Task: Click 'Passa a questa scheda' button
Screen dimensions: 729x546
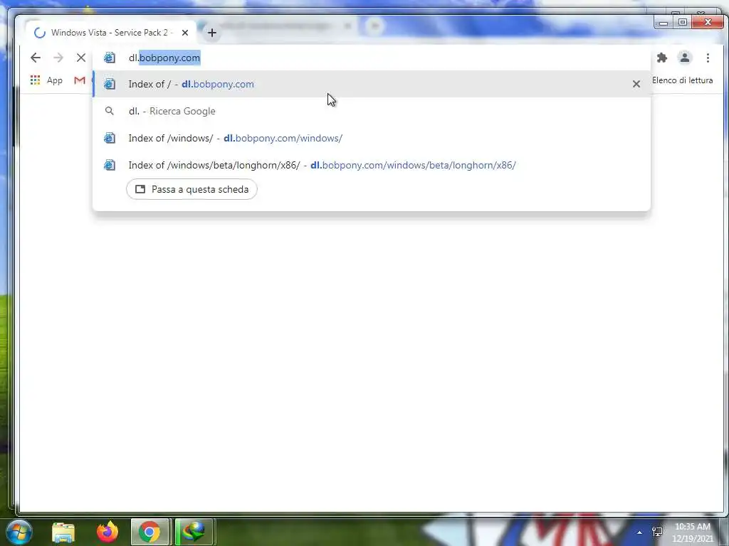Action: pyautogui.click(x=192, y=189)
